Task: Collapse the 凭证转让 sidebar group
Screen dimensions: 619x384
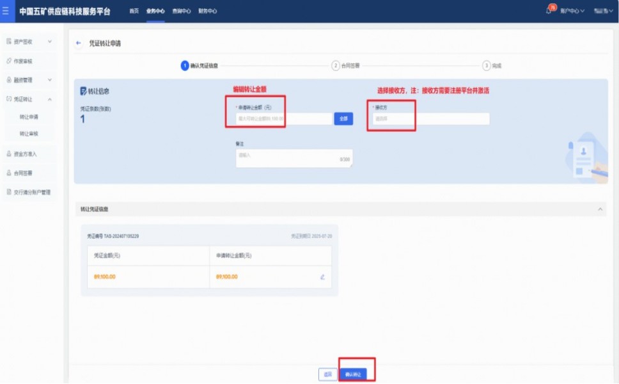Action: [x=50, y=99]
